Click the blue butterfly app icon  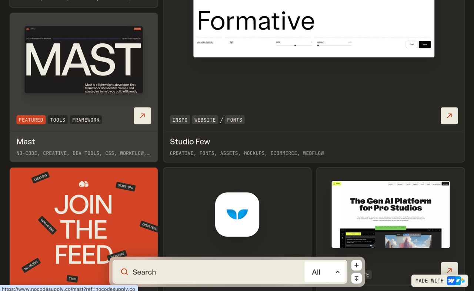(x=237, y=214)
